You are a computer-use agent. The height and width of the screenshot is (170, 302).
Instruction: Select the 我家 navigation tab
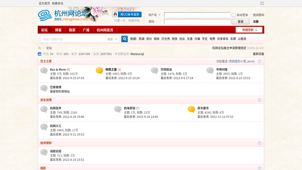point(72,30)
